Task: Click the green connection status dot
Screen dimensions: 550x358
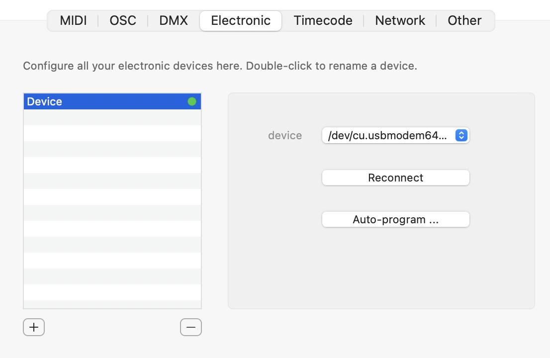Action: (192, 102)
